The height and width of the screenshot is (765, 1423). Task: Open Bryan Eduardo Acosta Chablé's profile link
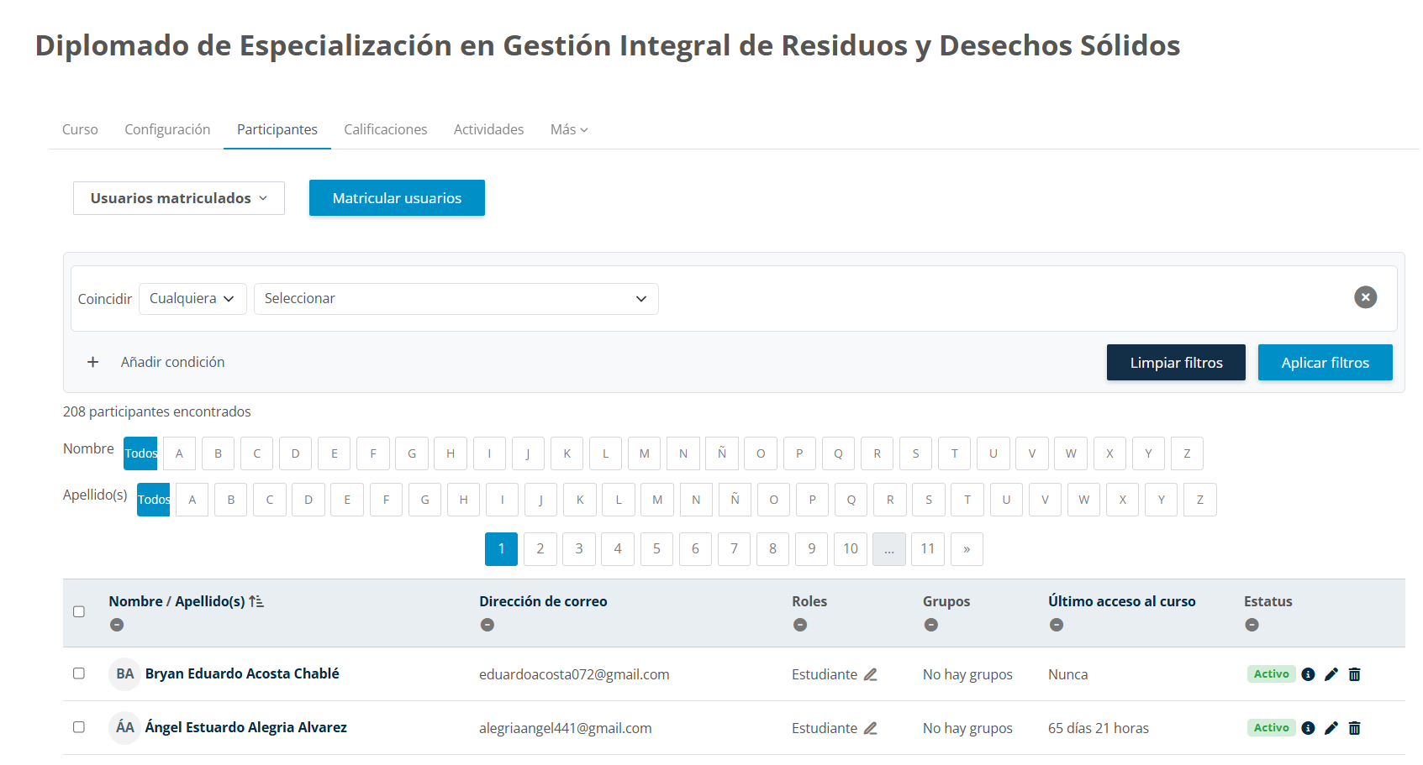pos(242,673)
